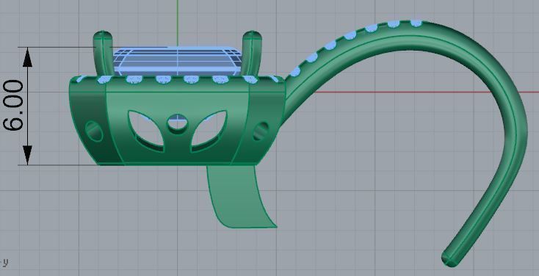Click the left leaf-shaped cutout
539x276 pixels.
(x=145, y=131)
